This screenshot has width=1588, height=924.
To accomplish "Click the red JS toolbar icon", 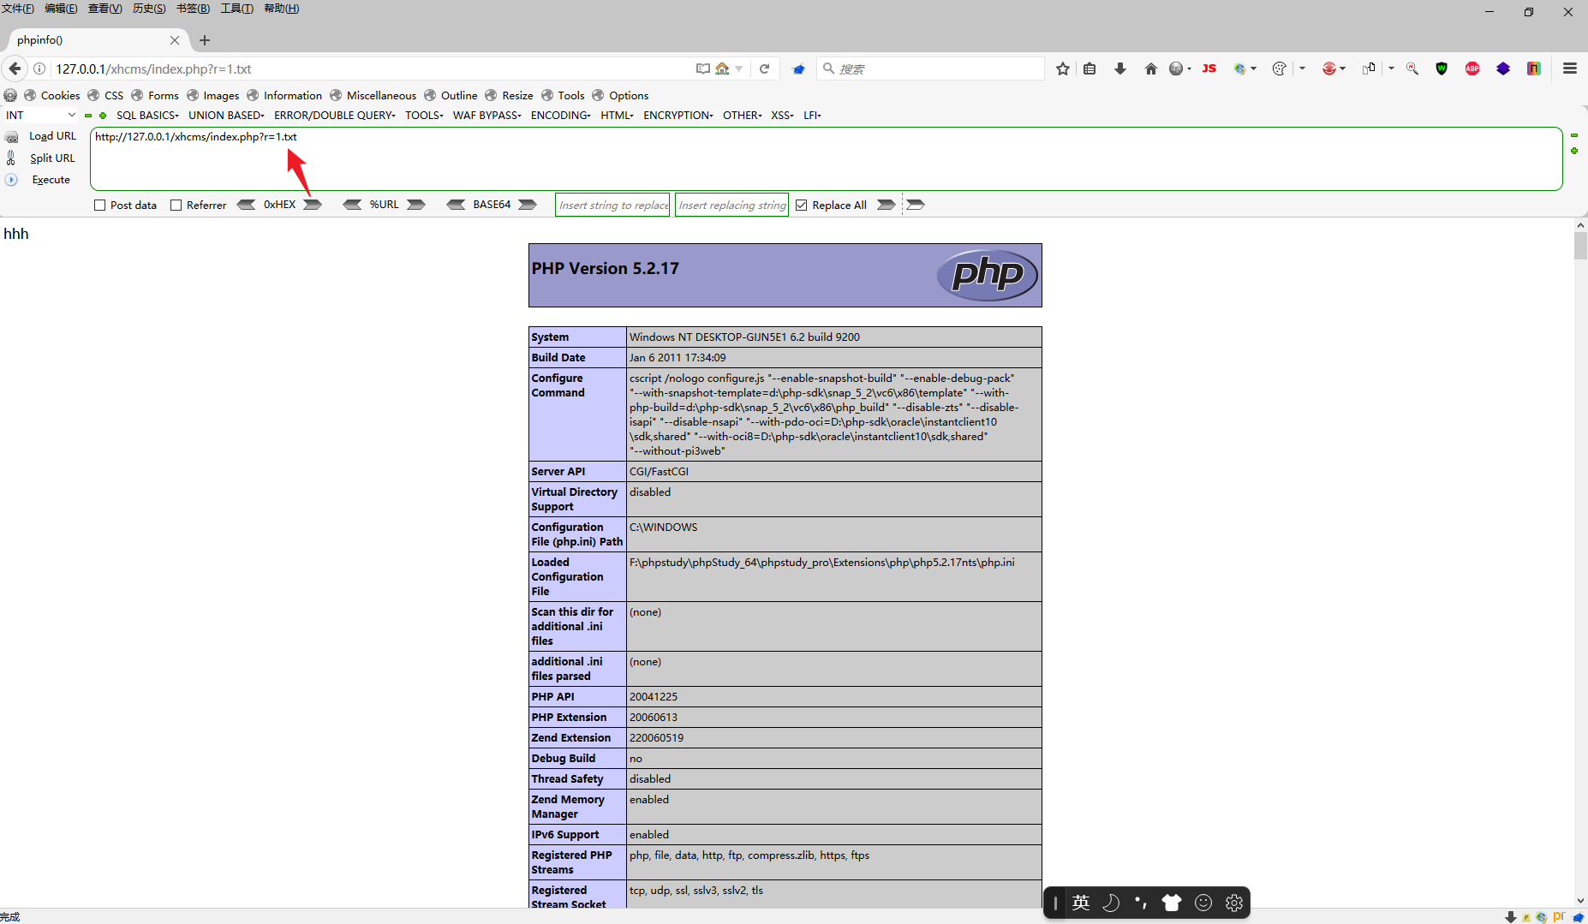I will [1209, 69].
